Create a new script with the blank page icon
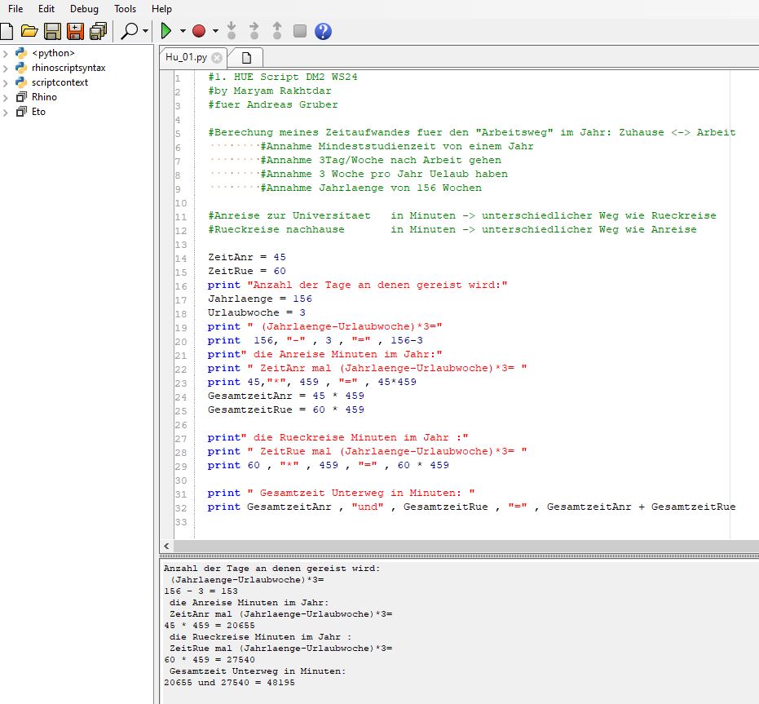 tap(8, 31)
